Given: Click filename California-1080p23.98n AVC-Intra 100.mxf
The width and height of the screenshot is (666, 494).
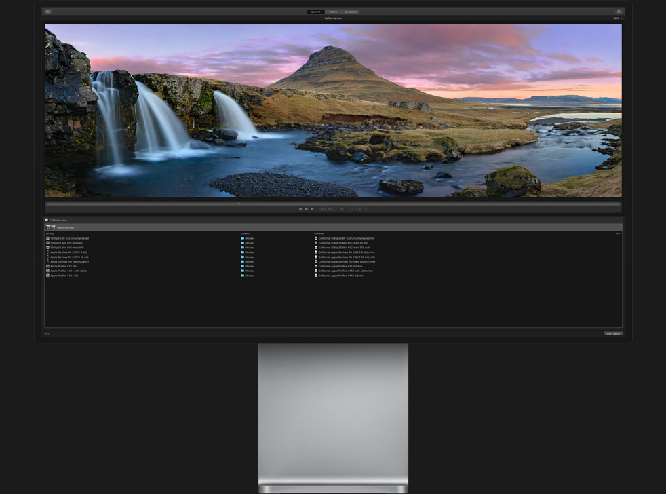Looking at the screenshot, I should (x=344, y=248).
